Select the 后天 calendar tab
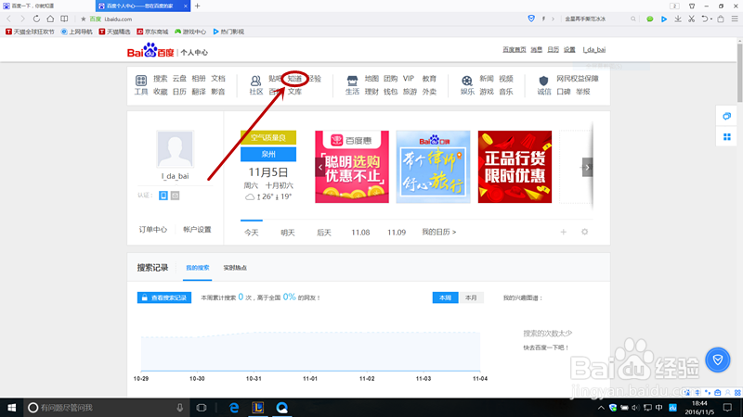 324,233
